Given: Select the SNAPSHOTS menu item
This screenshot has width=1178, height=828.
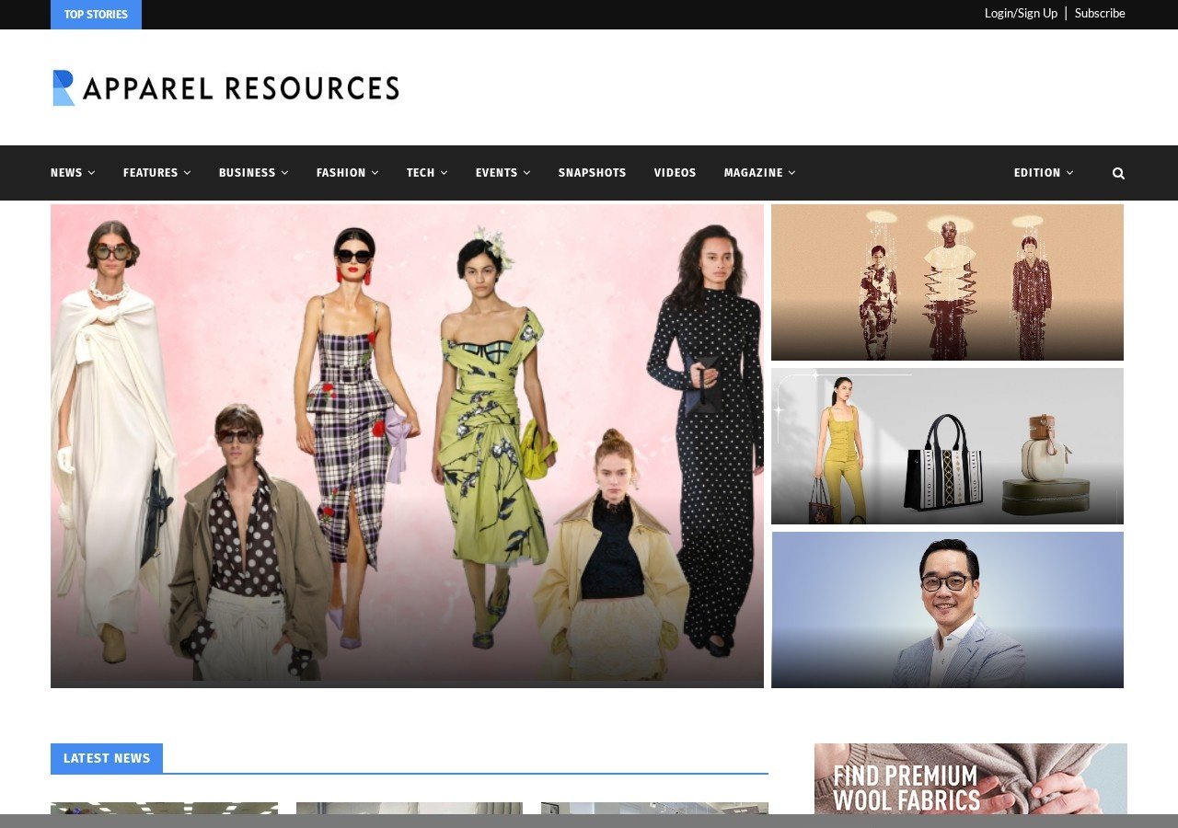Looking at the screenshot, I should pos(592,172).
